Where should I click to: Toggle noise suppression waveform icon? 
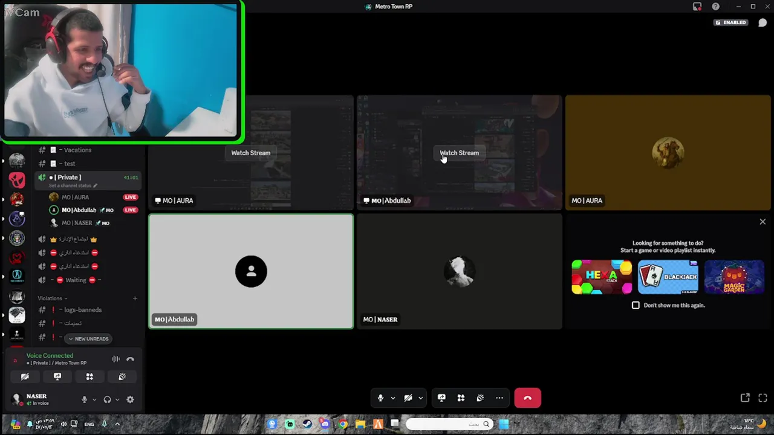(115, 359)
